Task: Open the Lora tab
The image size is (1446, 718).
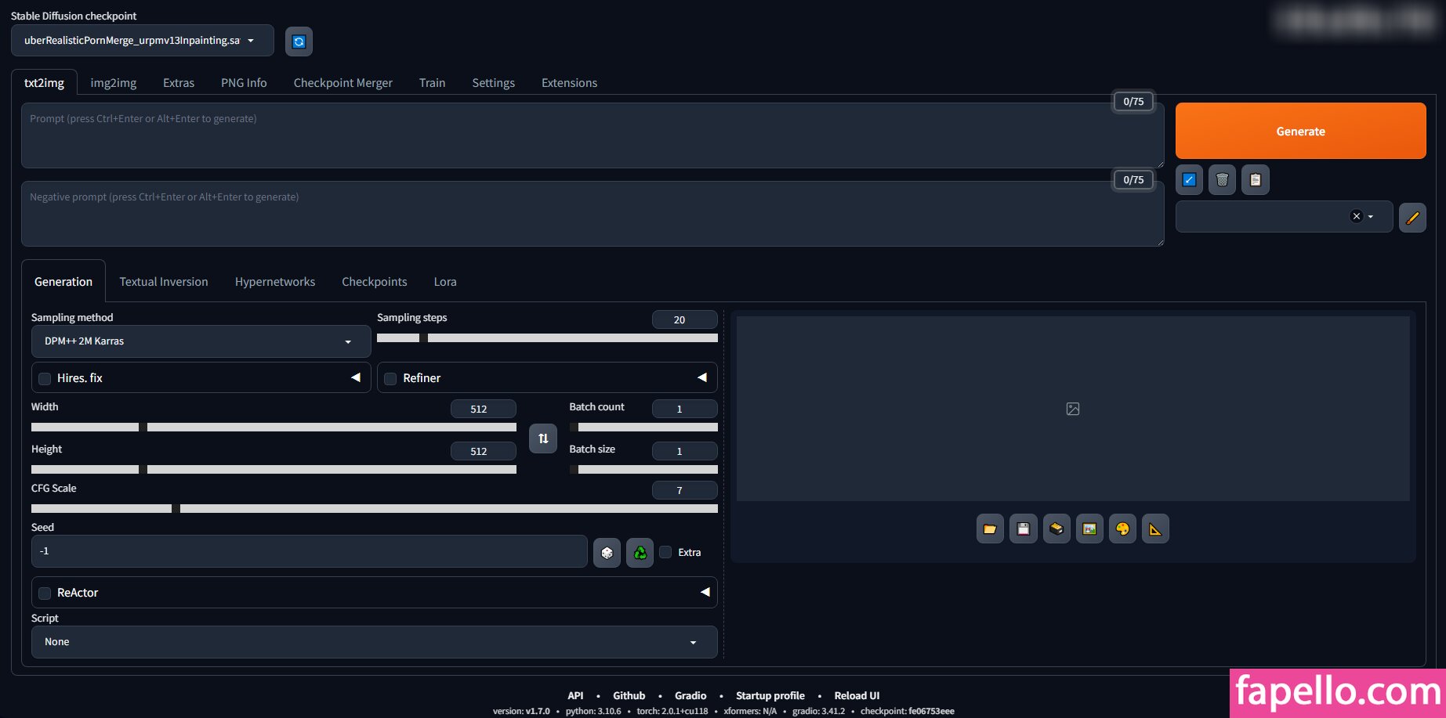Action: 445,282
